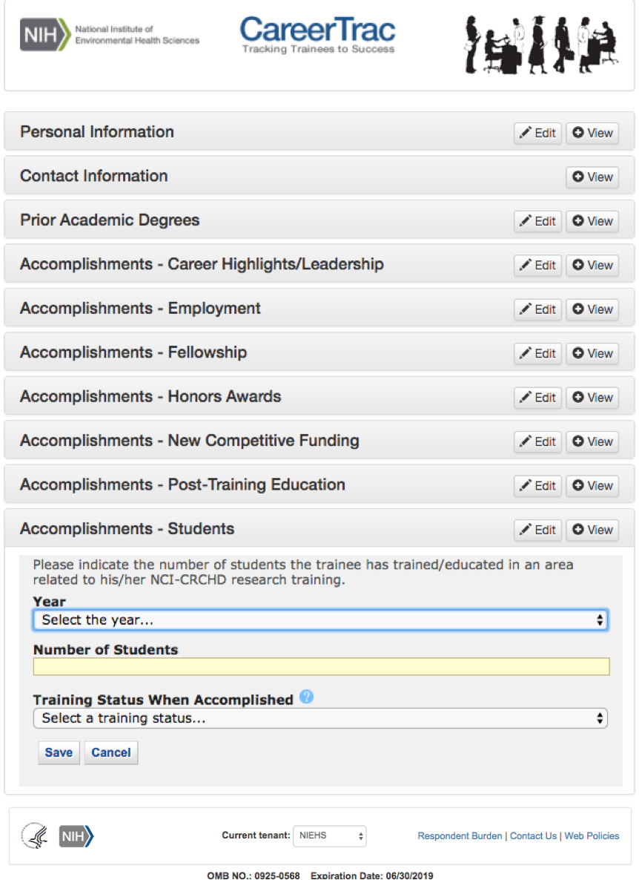This screenshot has height=880, width=639.
Task: Save the Students accomplishment form
Action: [59, 752]
